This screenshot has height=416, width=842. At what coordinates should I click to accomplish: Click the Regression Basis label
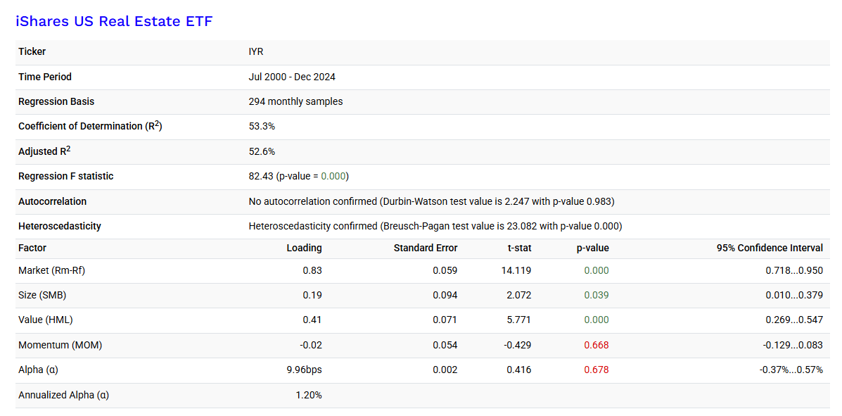tap(56, 101)
